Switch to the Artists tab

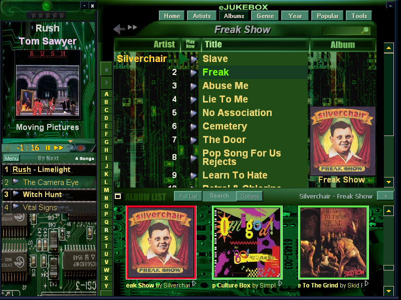click(x=202, y=16)
